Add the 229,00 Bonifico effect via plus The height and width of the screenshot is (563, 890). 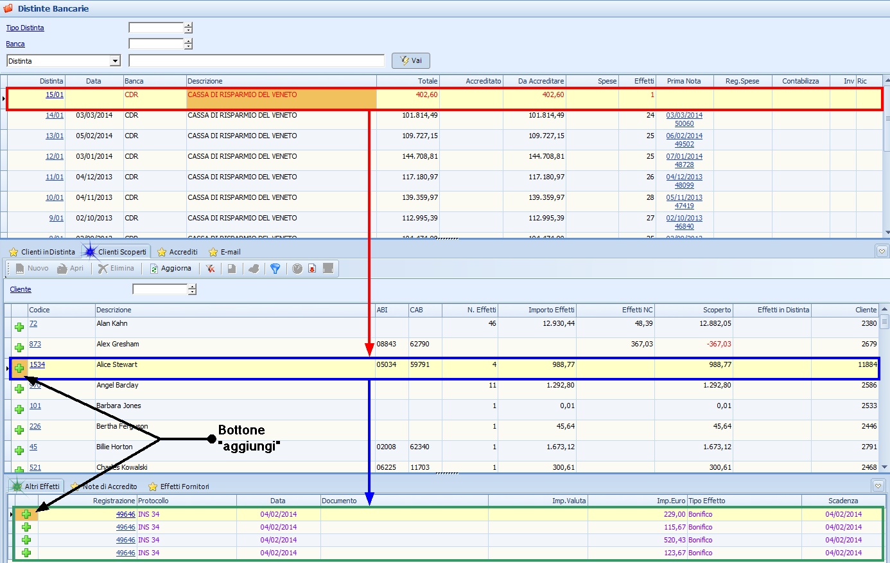26,514
